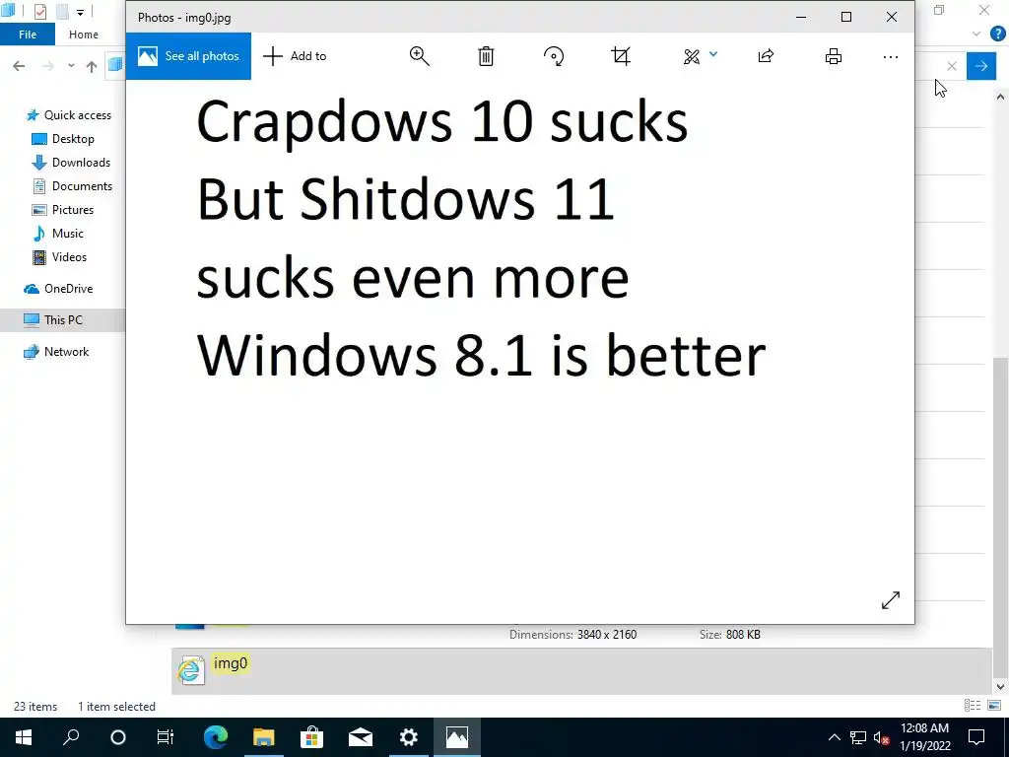Open the Windows Start menu
Viewport: 1009px width, 757px height.
(x=24, y=737)
